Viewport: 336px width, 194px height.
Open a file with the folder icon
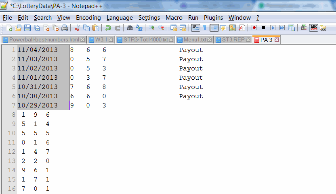pyautogui.click(x=18, y=28)
